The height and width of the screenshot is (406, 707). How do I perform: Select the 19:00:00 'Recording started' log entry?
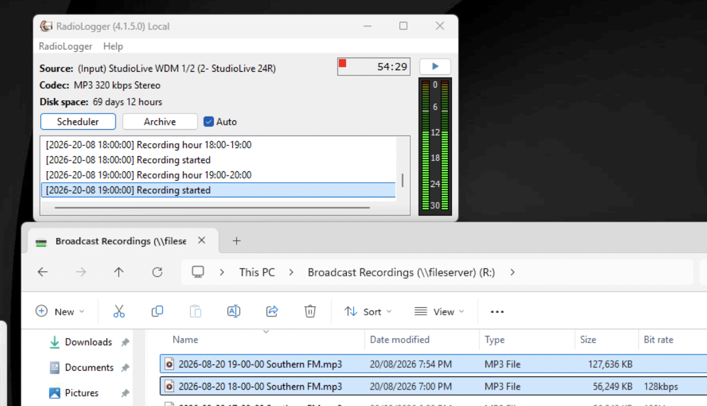218,190
